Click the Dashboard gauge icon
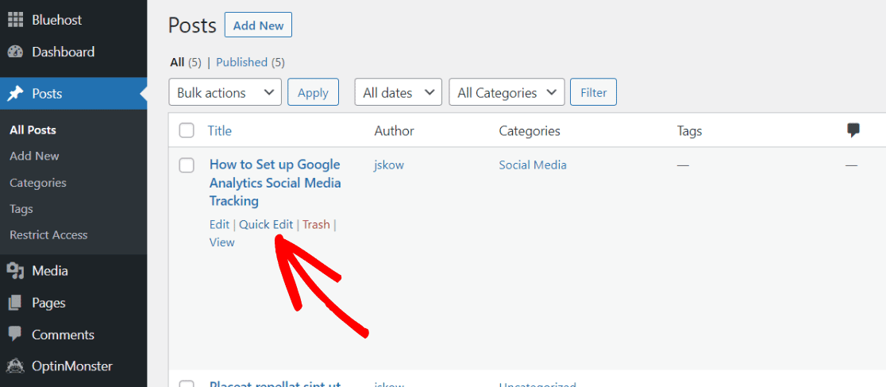886x387 pixels. (15, 52)
